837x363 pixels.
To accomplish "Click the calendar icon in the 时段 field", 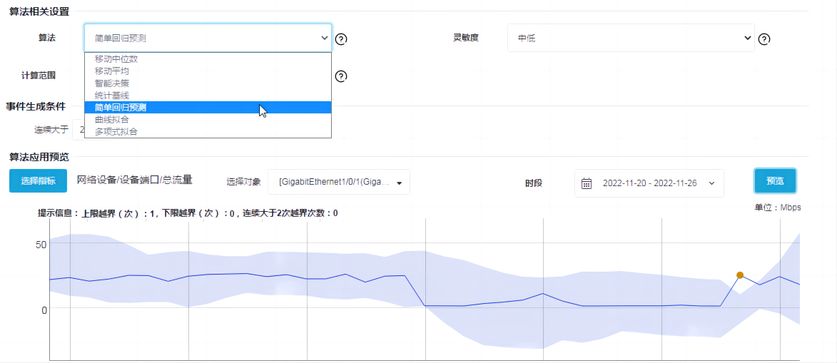I will tap(587, 183).
